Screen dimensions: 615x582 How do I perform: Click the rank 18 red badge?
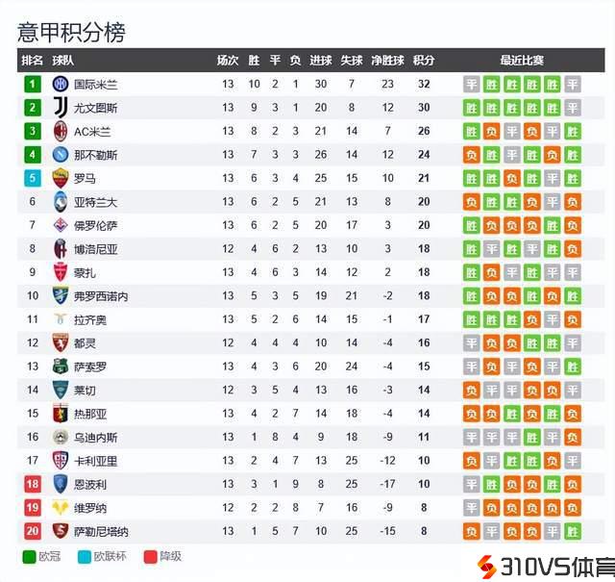[33, 484]
